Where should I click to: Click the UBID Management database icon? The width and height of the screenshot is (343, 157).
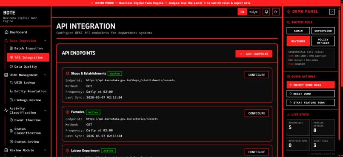tap(6, 75)
